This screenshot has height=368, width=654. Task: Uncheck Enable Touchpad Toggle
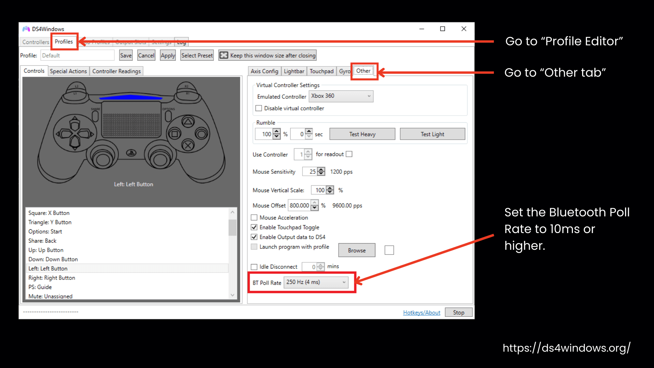[x=254, y=227]
